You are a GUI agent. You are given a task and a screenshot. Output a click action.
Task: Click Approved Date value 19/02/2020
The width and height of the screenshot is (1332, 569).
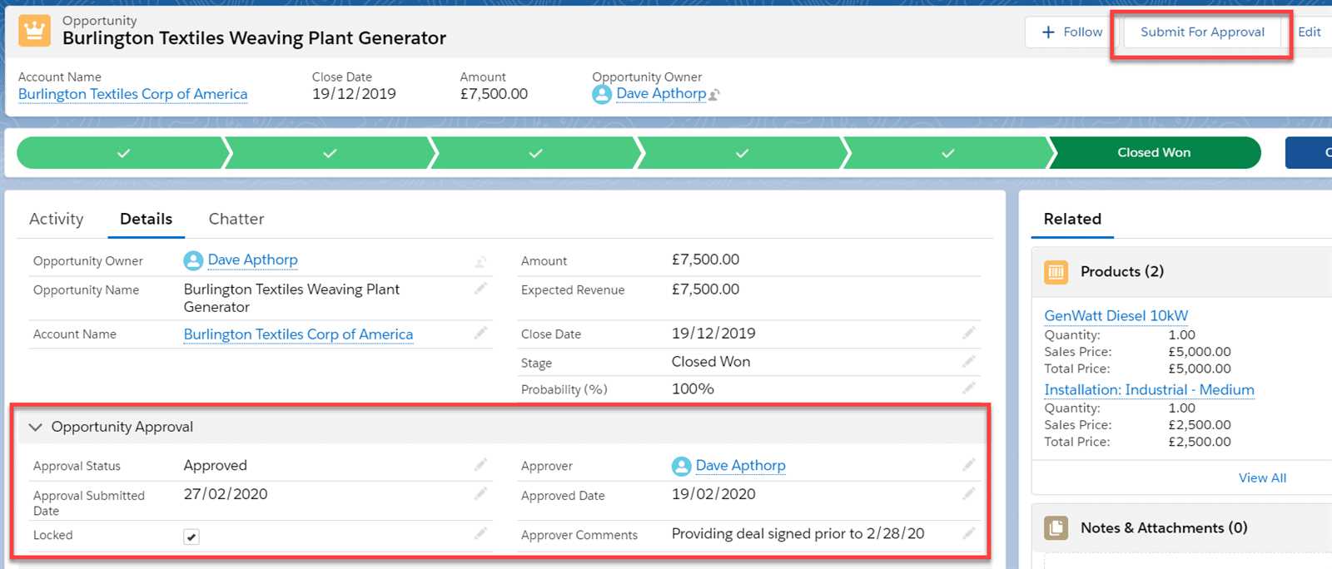713,494
